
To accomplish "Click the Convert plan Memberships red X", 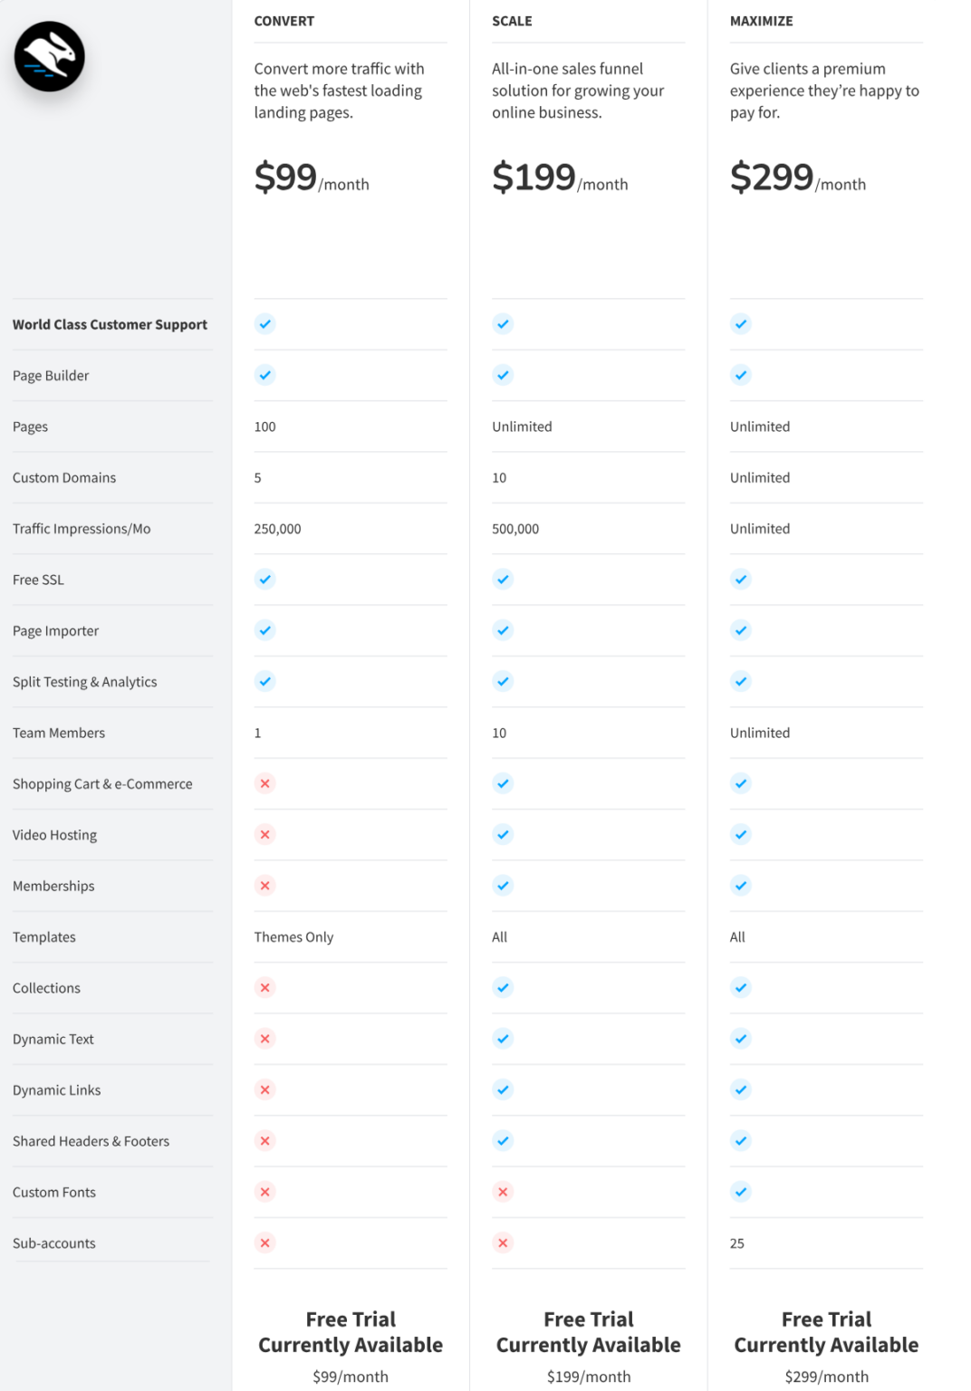I will point(264,886).
